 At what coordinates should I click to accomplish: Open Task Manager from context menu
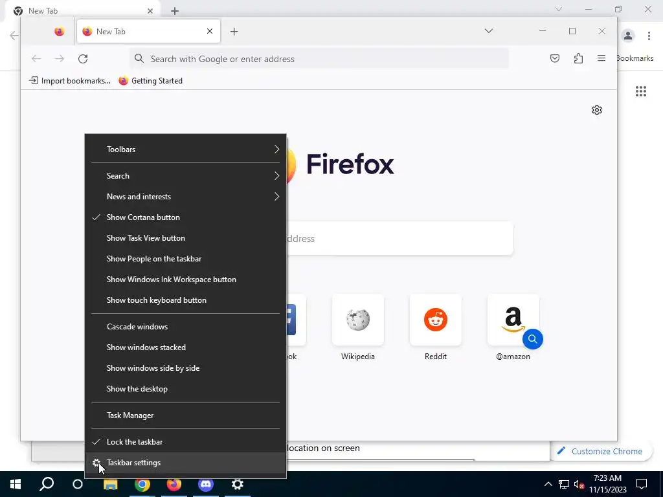(186, 415)
